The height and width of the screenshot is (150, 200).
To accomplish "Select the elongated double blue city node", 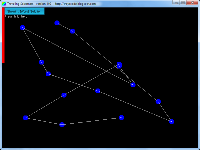I will [x=119, y=65].
